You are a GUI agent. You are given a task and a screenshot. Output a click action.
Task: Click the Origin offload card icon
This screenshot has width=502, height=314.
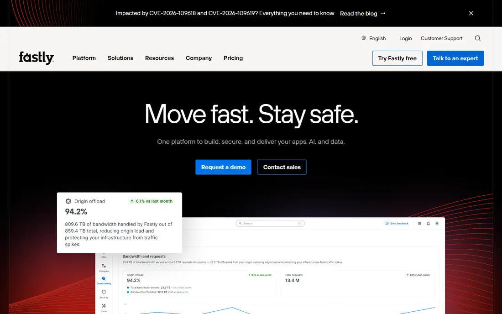tap(68, 201)
